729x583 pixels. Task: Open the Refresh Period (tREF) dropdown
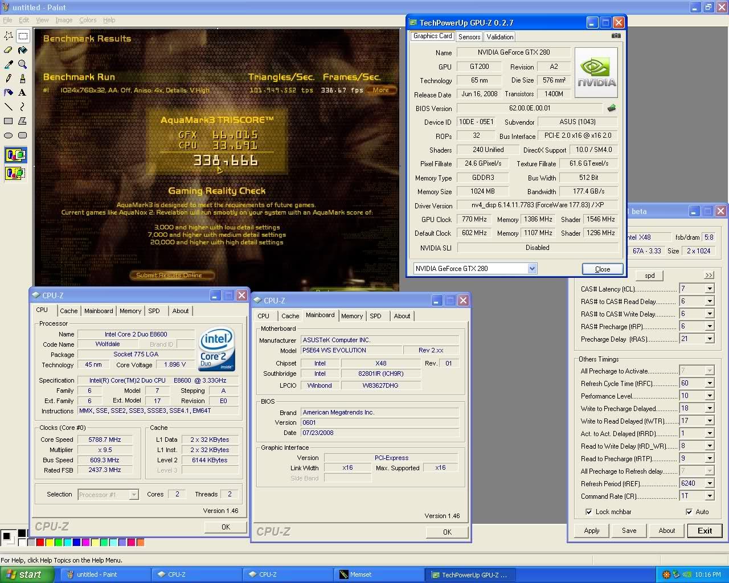coord(710,483)
